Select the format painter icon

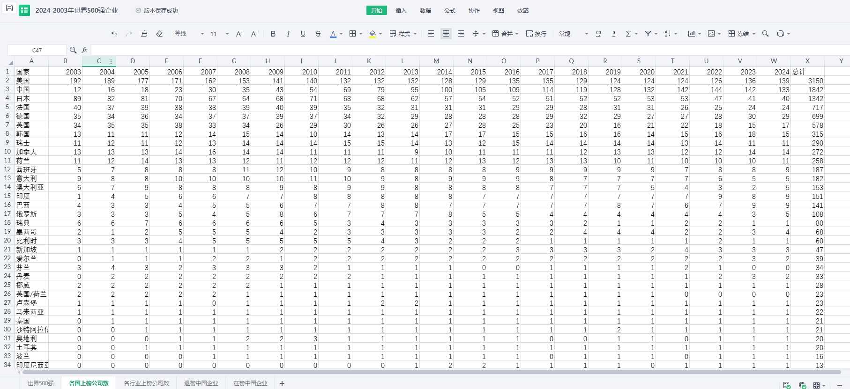point(144,34)
